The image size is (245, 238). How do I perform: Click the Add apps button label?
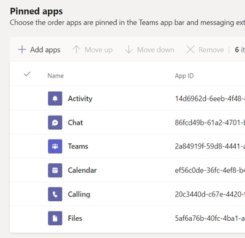tap(45, 50)
